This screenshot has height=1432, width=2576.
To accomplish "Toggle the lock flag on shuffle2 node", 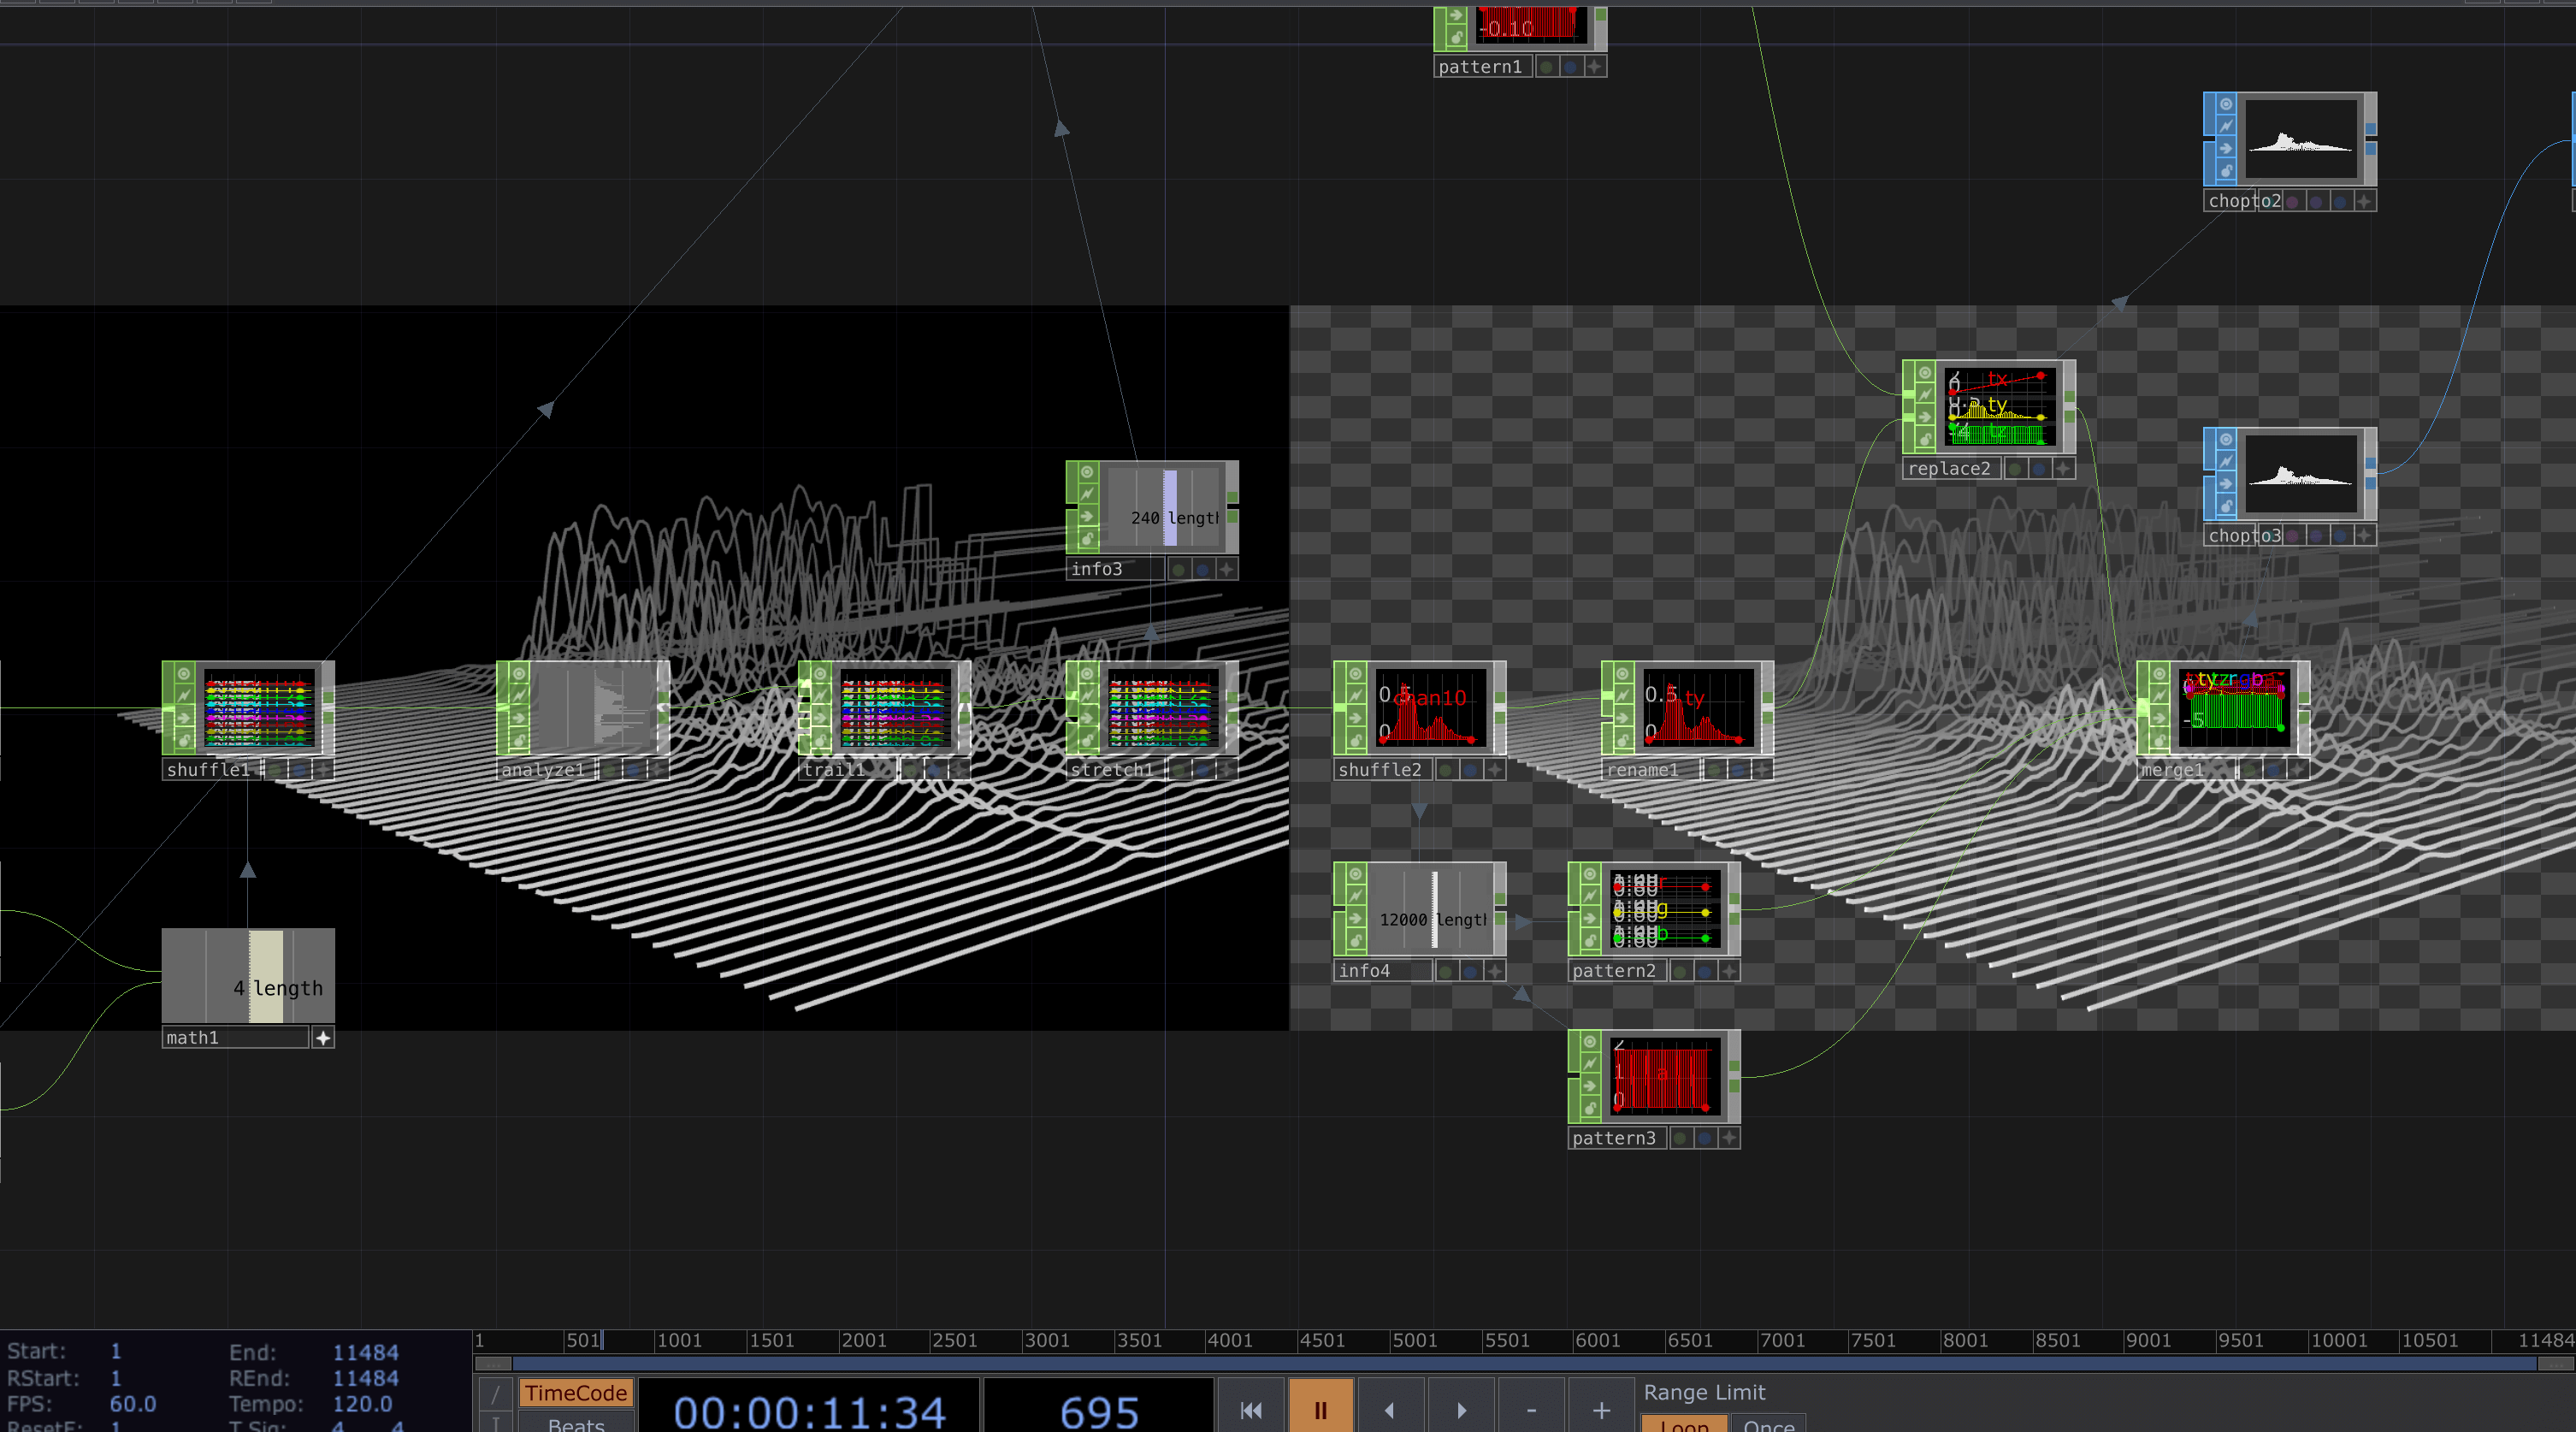I will pos(1355,741).
